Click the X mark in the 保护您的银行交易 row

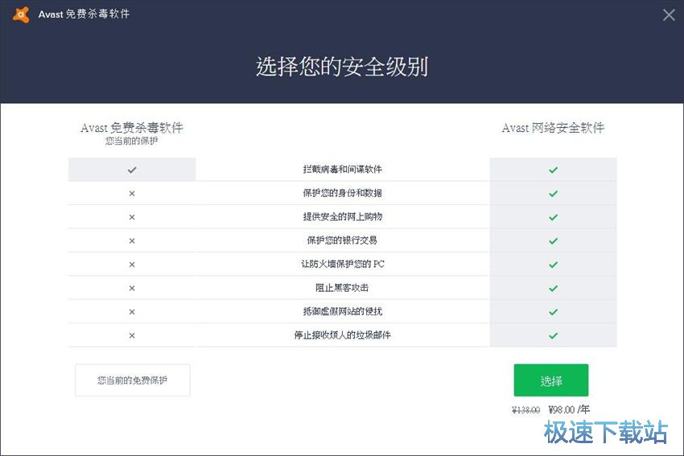point(132,240)
